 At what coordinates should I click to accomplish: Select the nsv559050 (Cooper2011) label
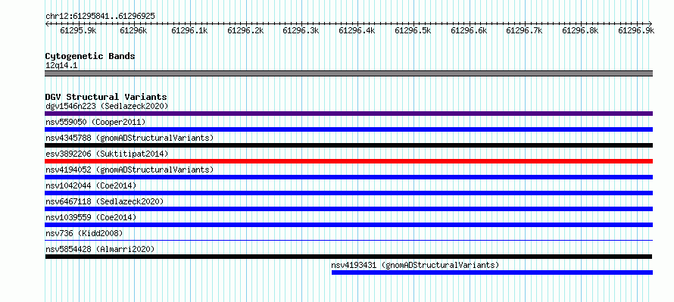coord(95,122)
